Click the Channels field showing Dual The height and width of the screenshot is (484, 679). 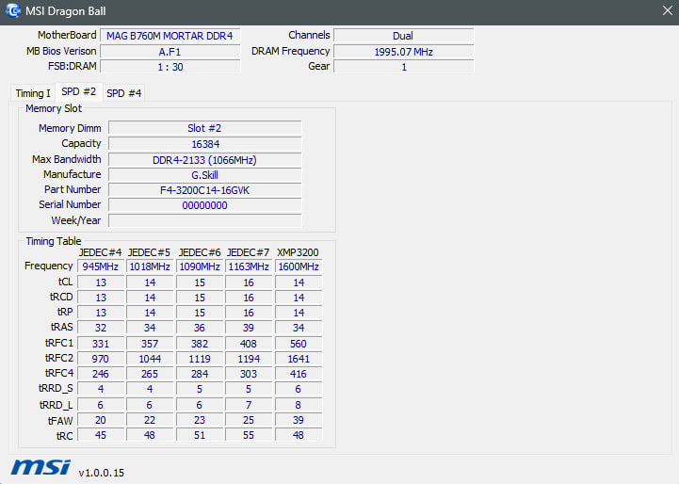coord(403,36)
